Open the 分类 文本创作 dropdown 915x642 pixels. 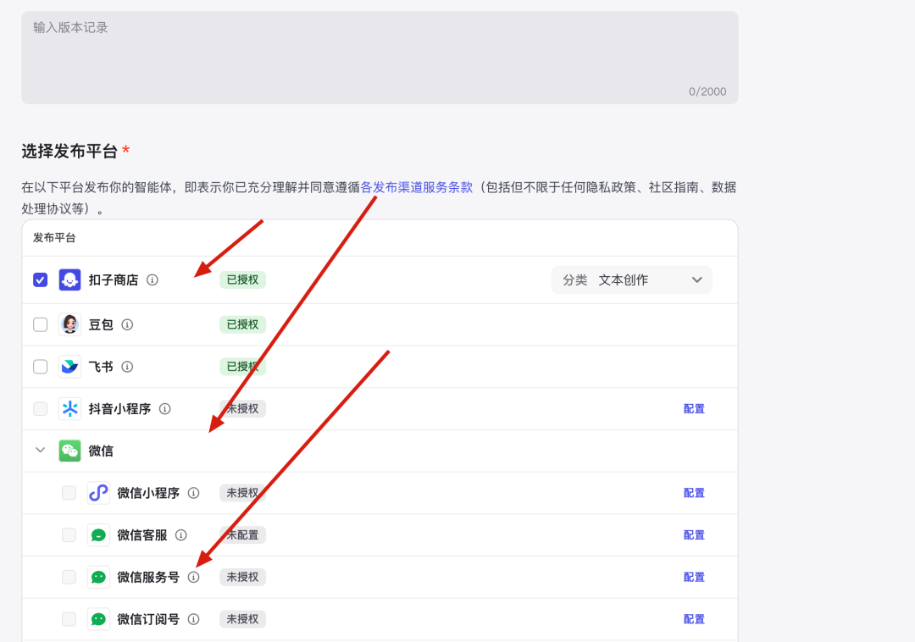pyautogui.click(x=631, y=279)
